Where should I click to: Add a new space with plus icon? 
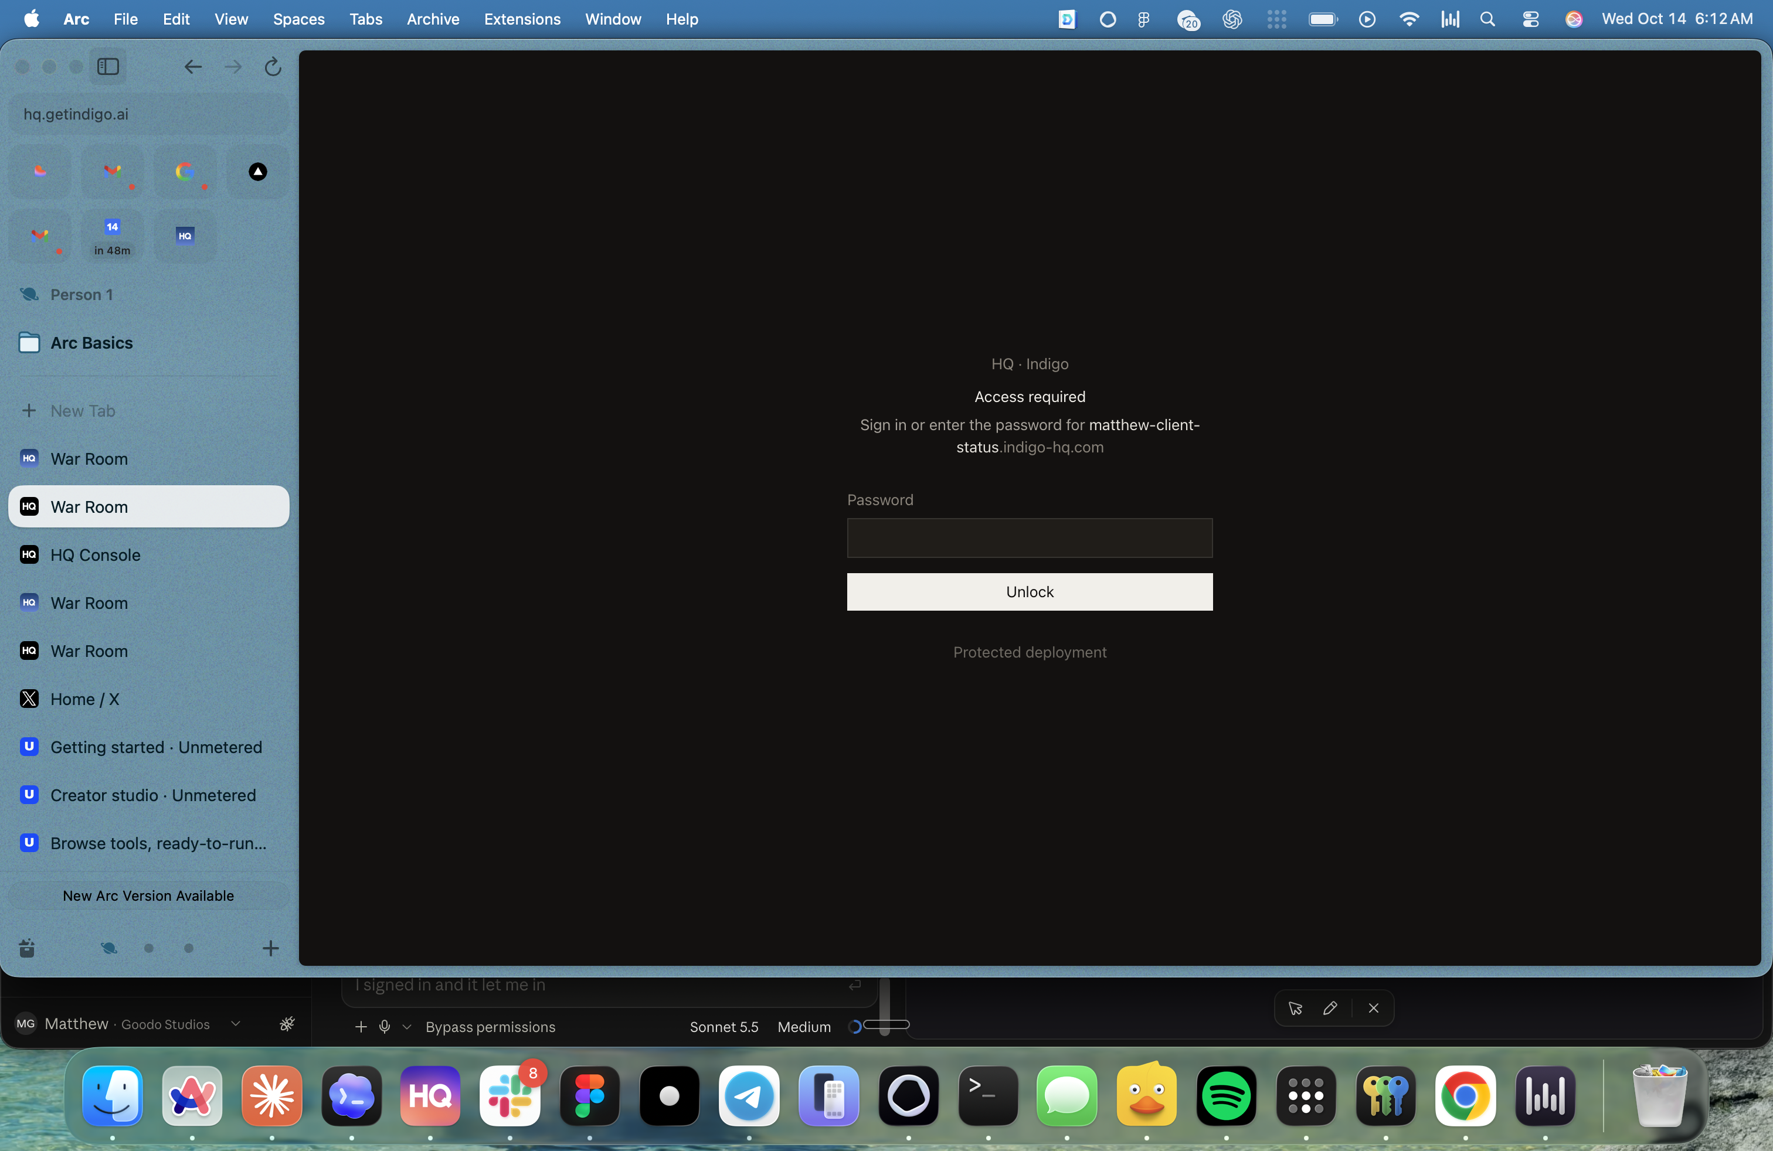tap(270, 948)
